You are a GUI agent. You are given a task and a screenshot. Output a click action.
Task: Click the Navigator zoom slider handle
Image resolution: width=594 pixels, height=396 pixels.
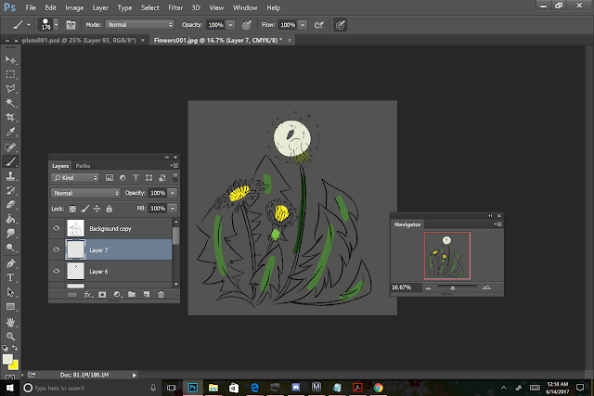[452, 288]
